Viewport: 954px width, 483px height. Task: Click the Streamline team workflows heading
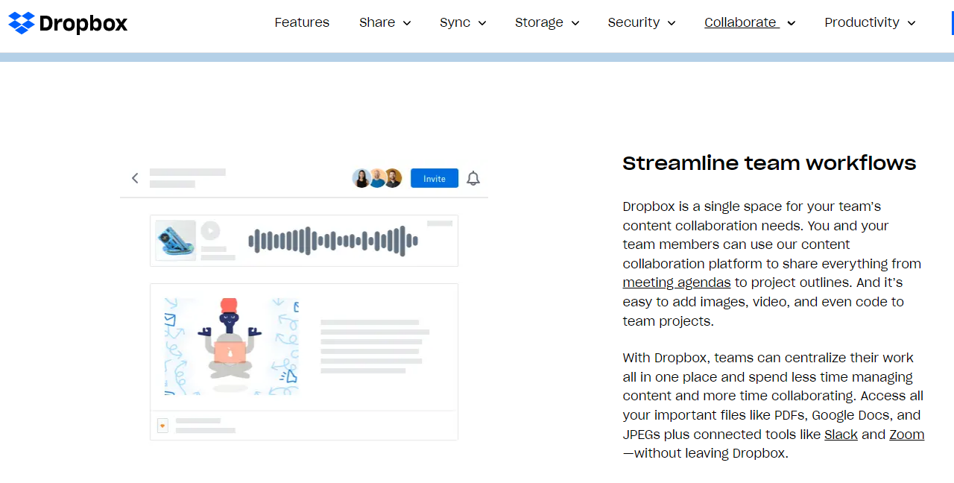[769, 163]
